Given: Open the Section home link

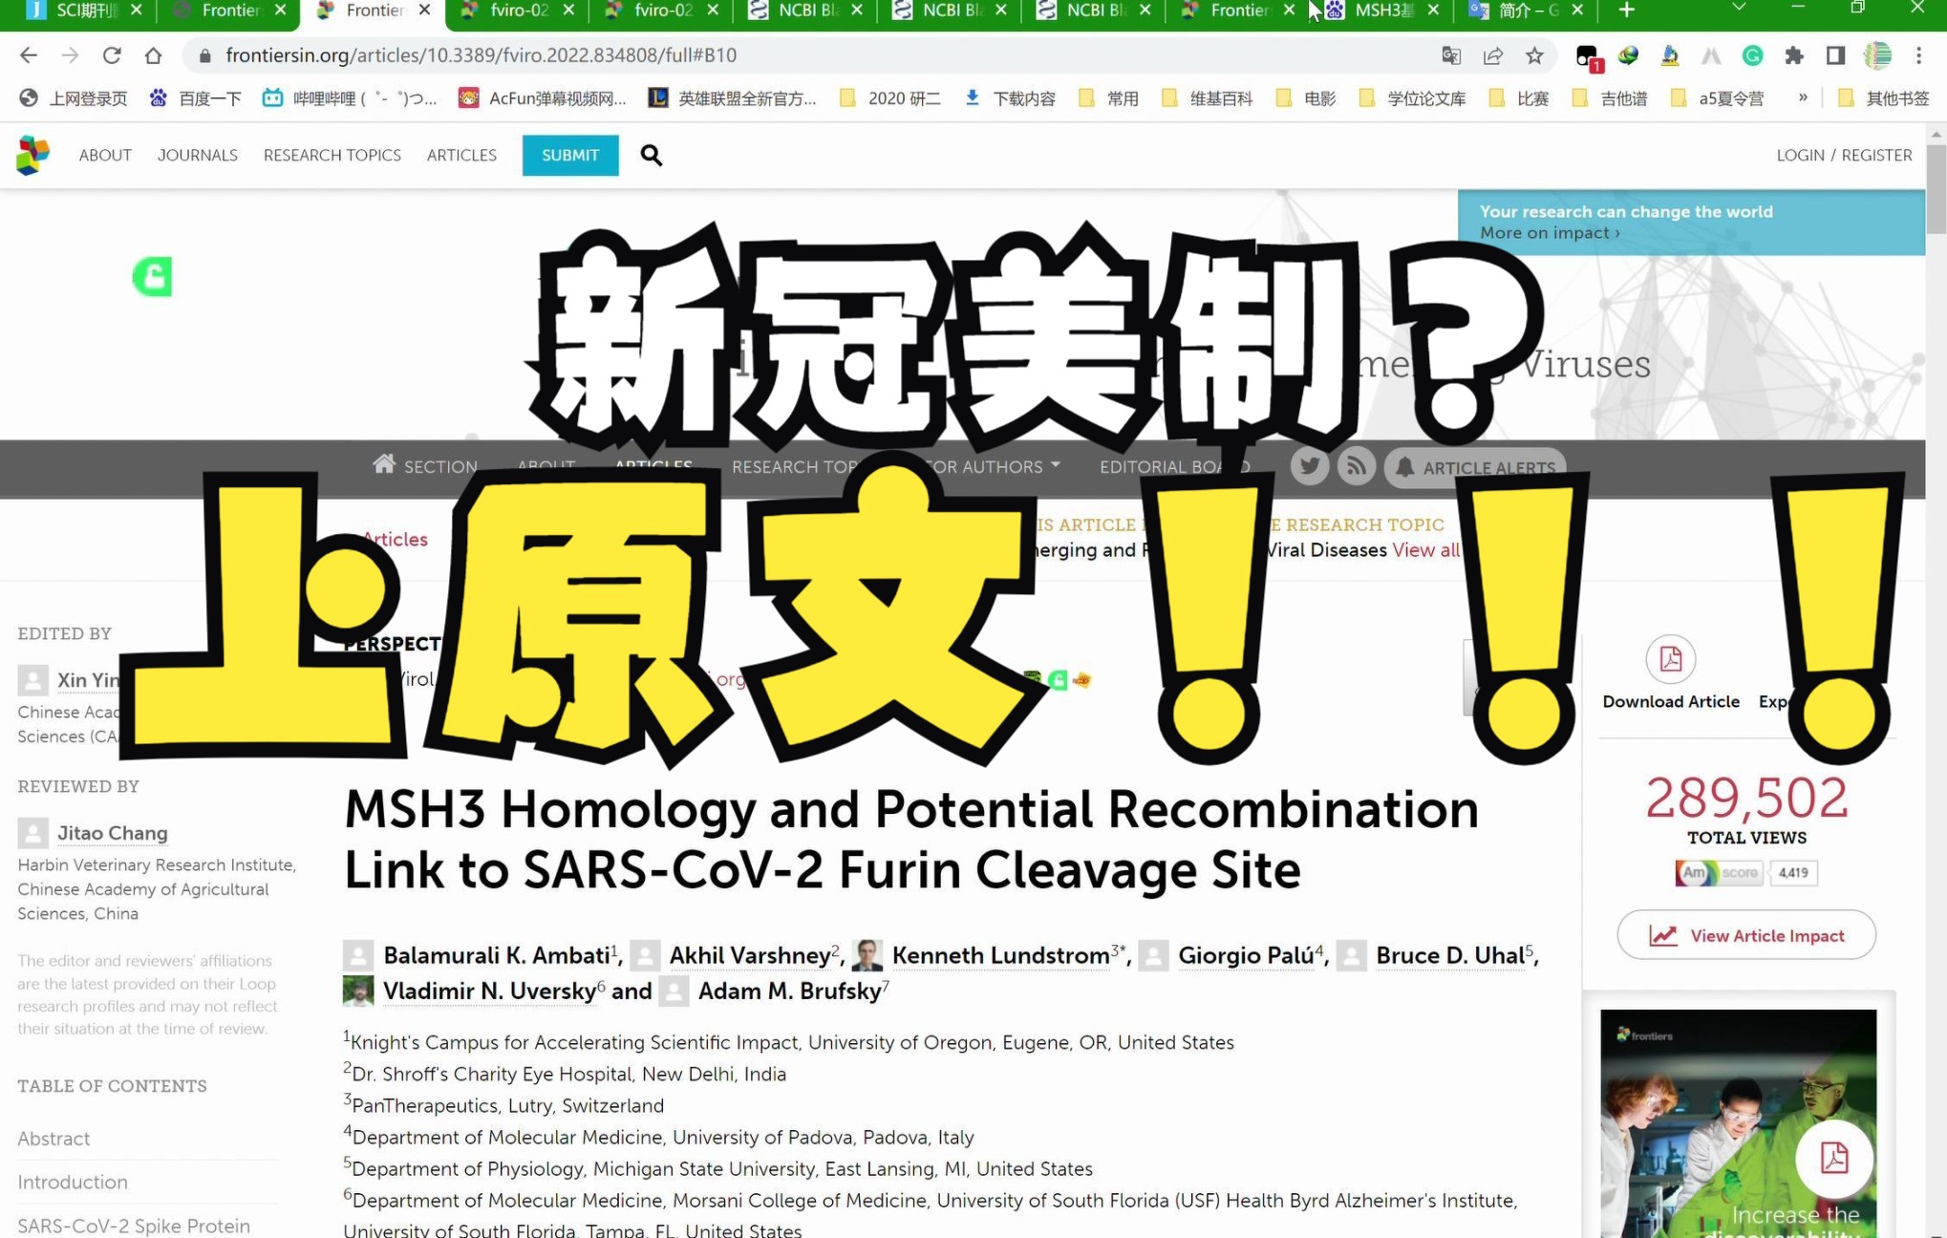Looking at the screenshot, I should (x=425, y=466).
